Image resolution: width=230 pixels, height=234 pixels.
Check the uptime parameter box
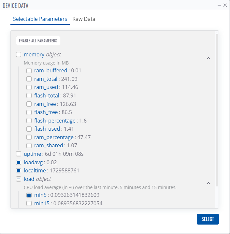click(x=19, y=154)
